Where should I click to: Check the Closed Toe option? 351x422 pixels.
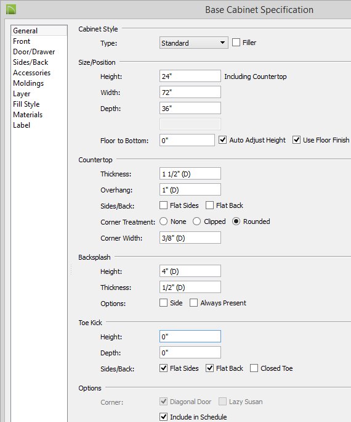click(254, 368)
